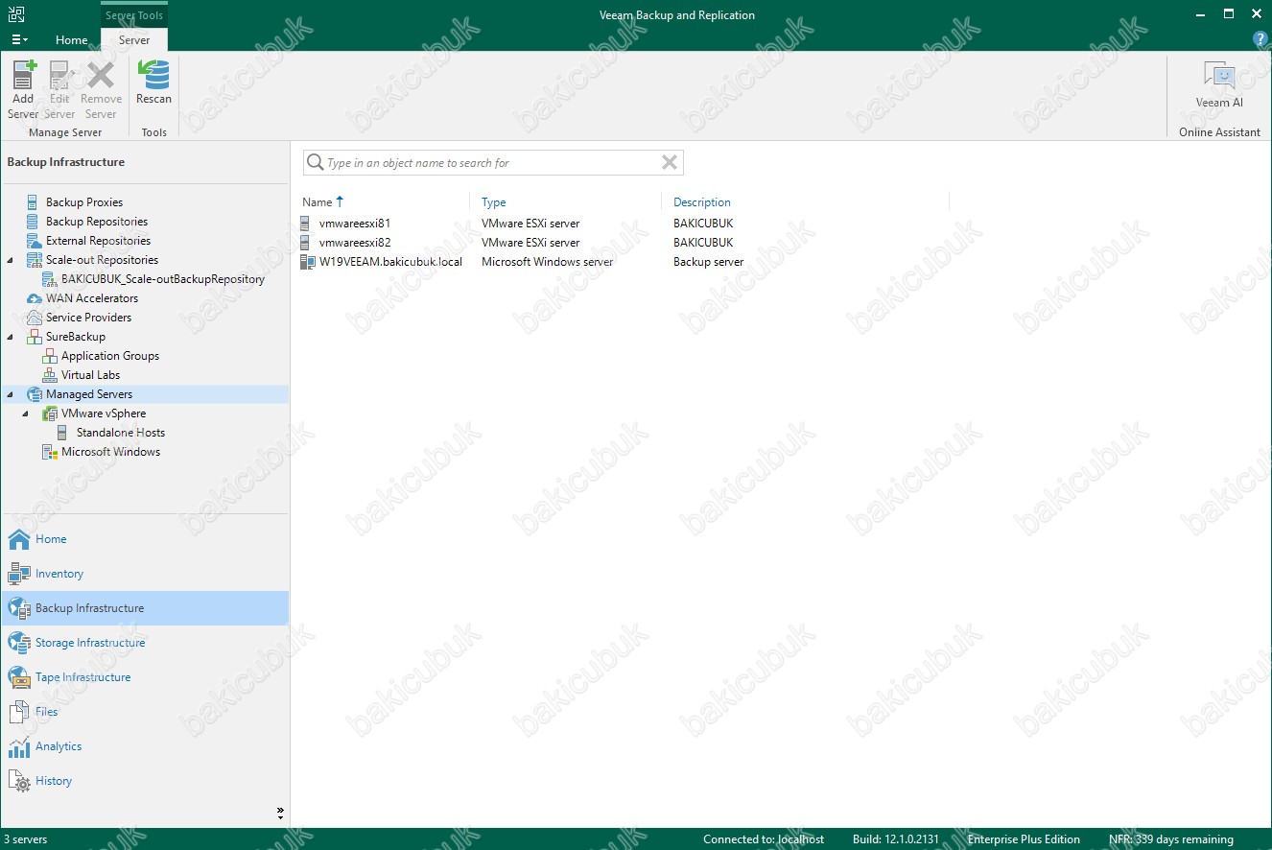Image resolution: width=1272 pixels, height=850 pixels.
Task: Select the Standalone Hosts tree label
Action: (x=121, y=433)
